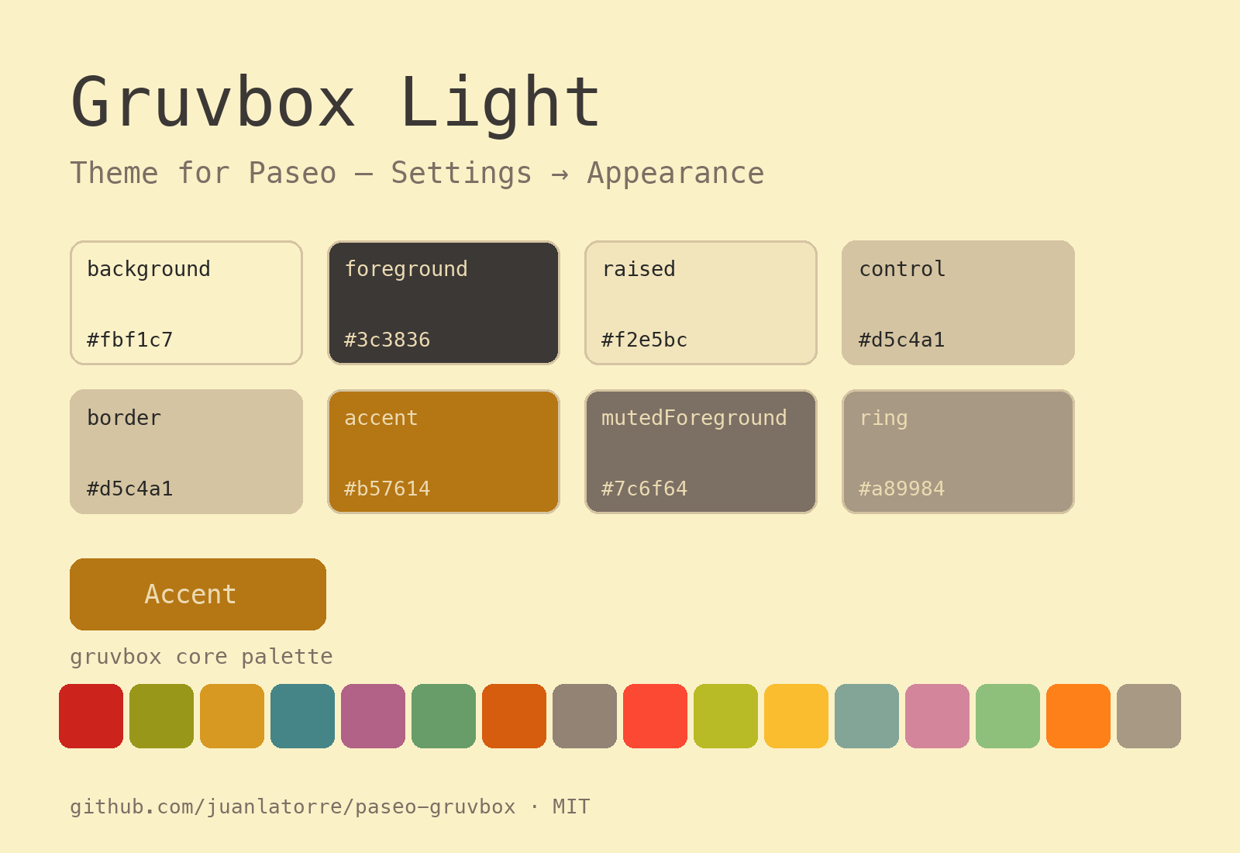Pick the pink palette square
This screenshot has width=1240, height=853.
[x=937, y=716]
